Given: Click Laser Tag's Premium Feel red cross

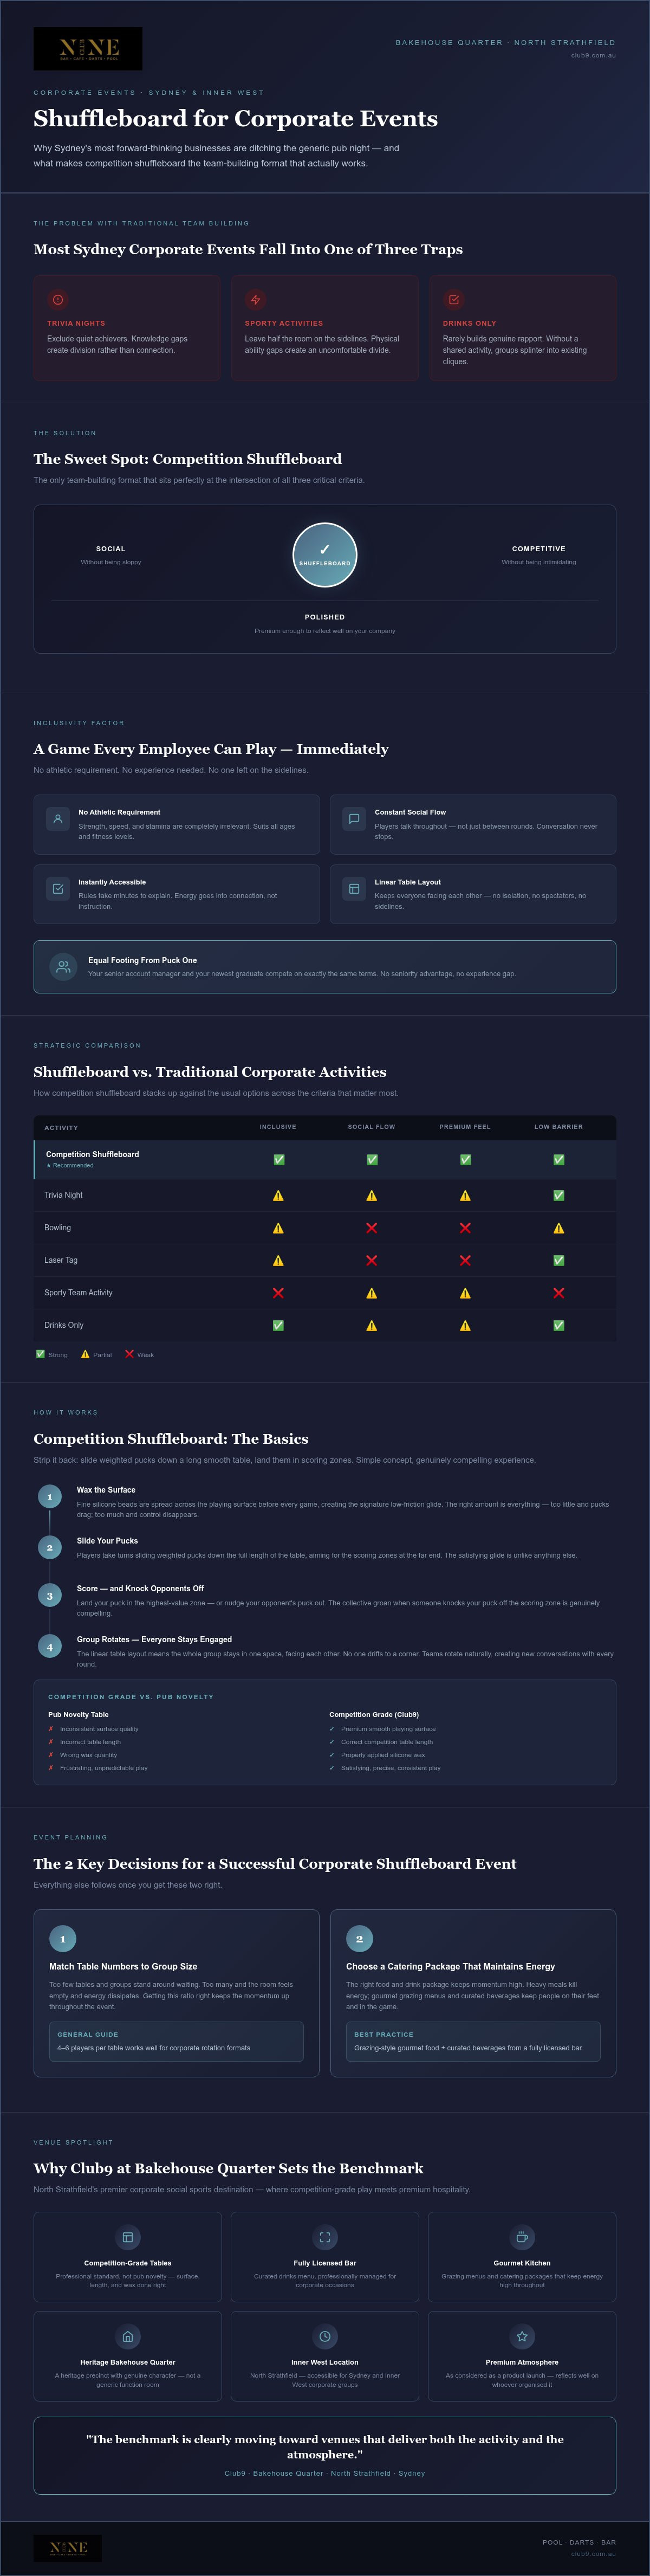Looking at the screenshot, I should [x=465, y=1260].
